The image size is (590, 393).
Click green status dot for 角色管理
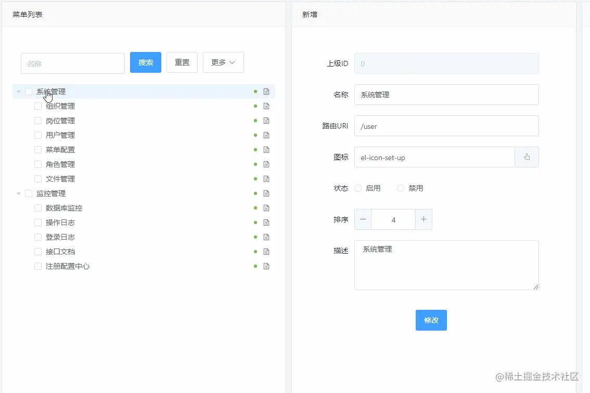pos(255,164)
